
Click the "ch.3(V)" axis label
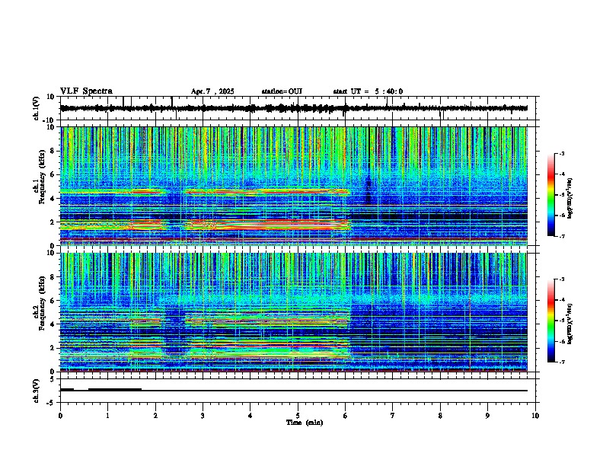click(x=37, y=391)
